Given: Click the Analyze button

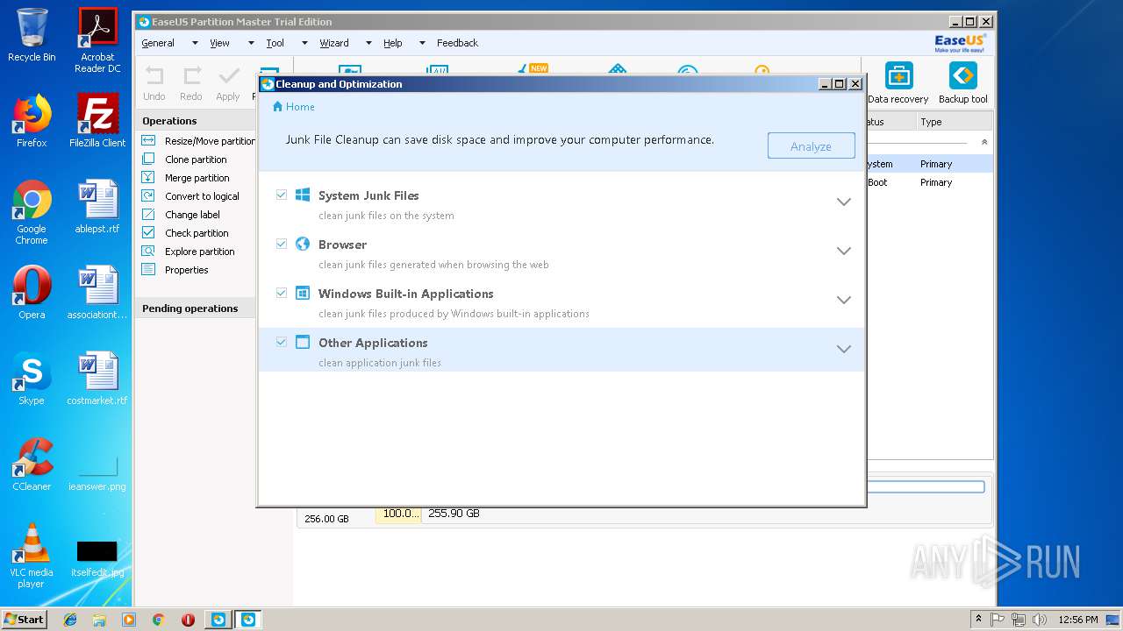Looking at the screenshot, I should tap(811, 146).
